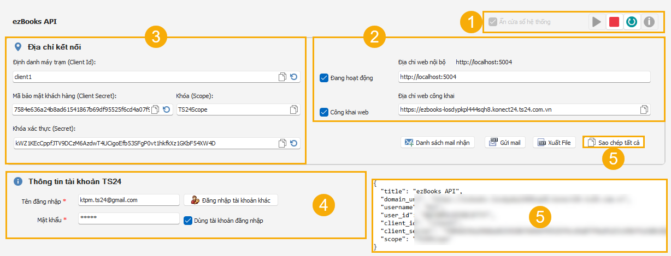Image resolution: width=671 pixels, height=256 pixels.
Task: Copy the Client Secret value
Action: [155, 109]
